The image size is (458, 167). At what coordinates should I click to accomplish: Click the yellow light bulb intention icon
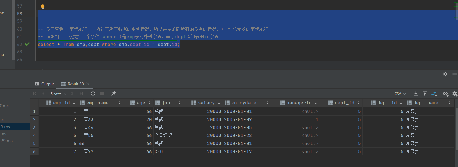point(43,7)
